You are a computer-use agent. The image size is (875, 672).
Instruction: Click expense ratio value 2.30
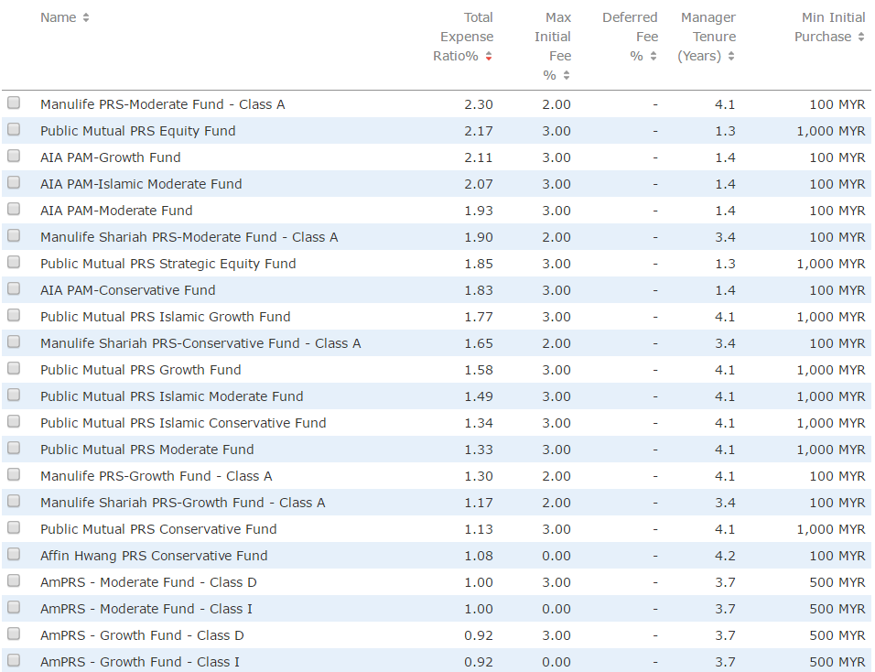(x=479, y=104)
